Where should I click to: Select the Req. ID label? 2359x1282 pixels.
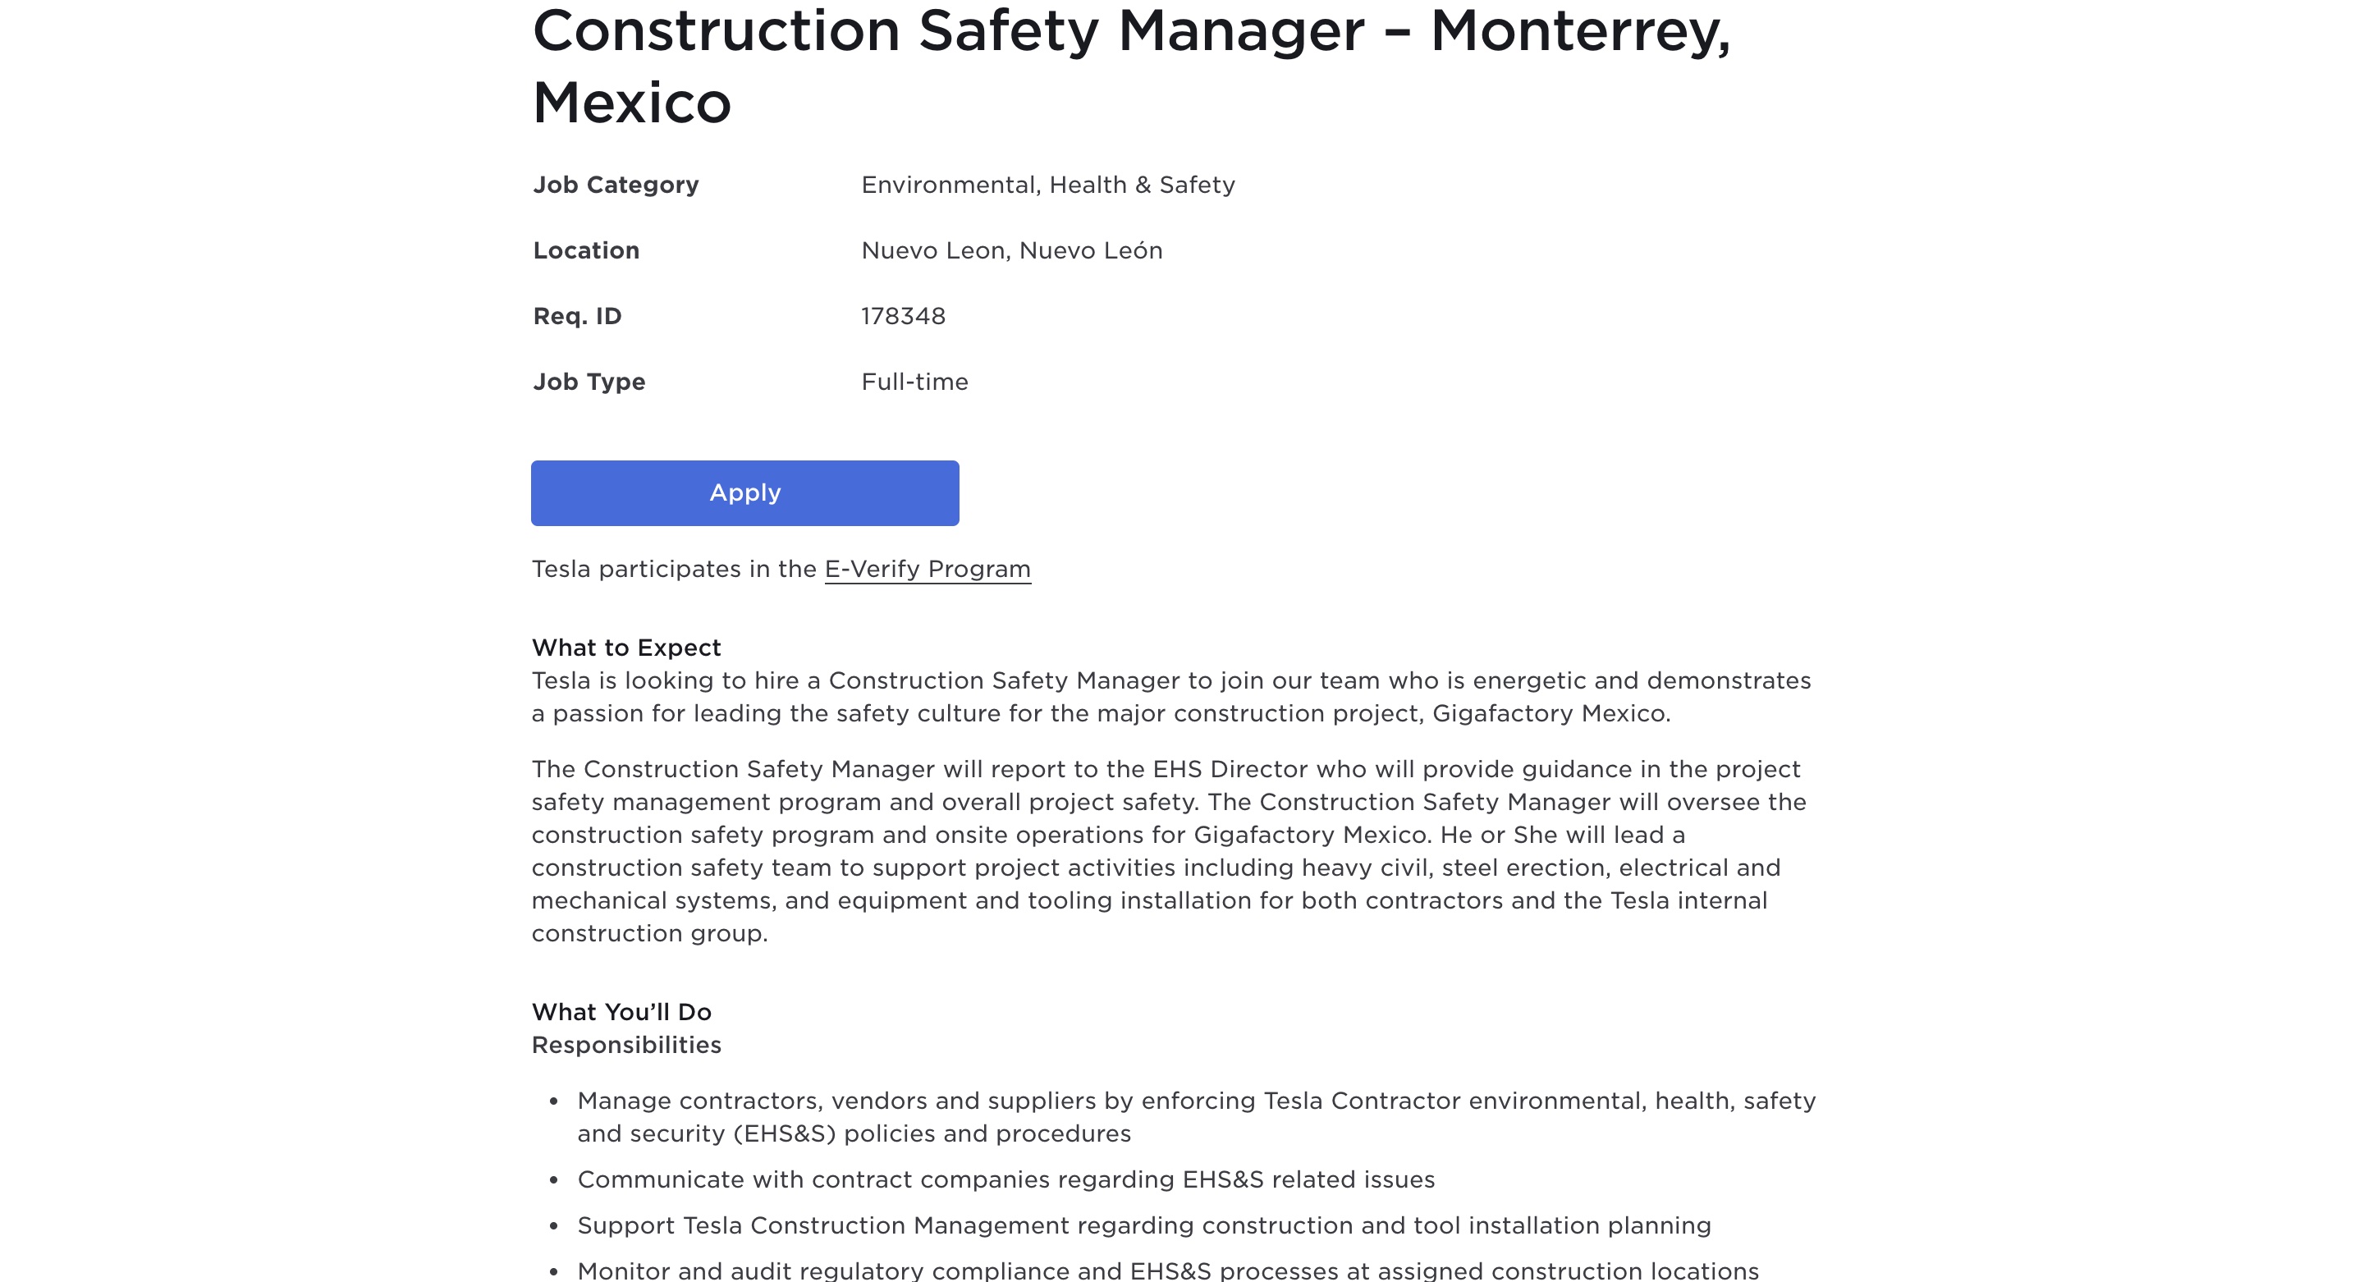point(577,316)
